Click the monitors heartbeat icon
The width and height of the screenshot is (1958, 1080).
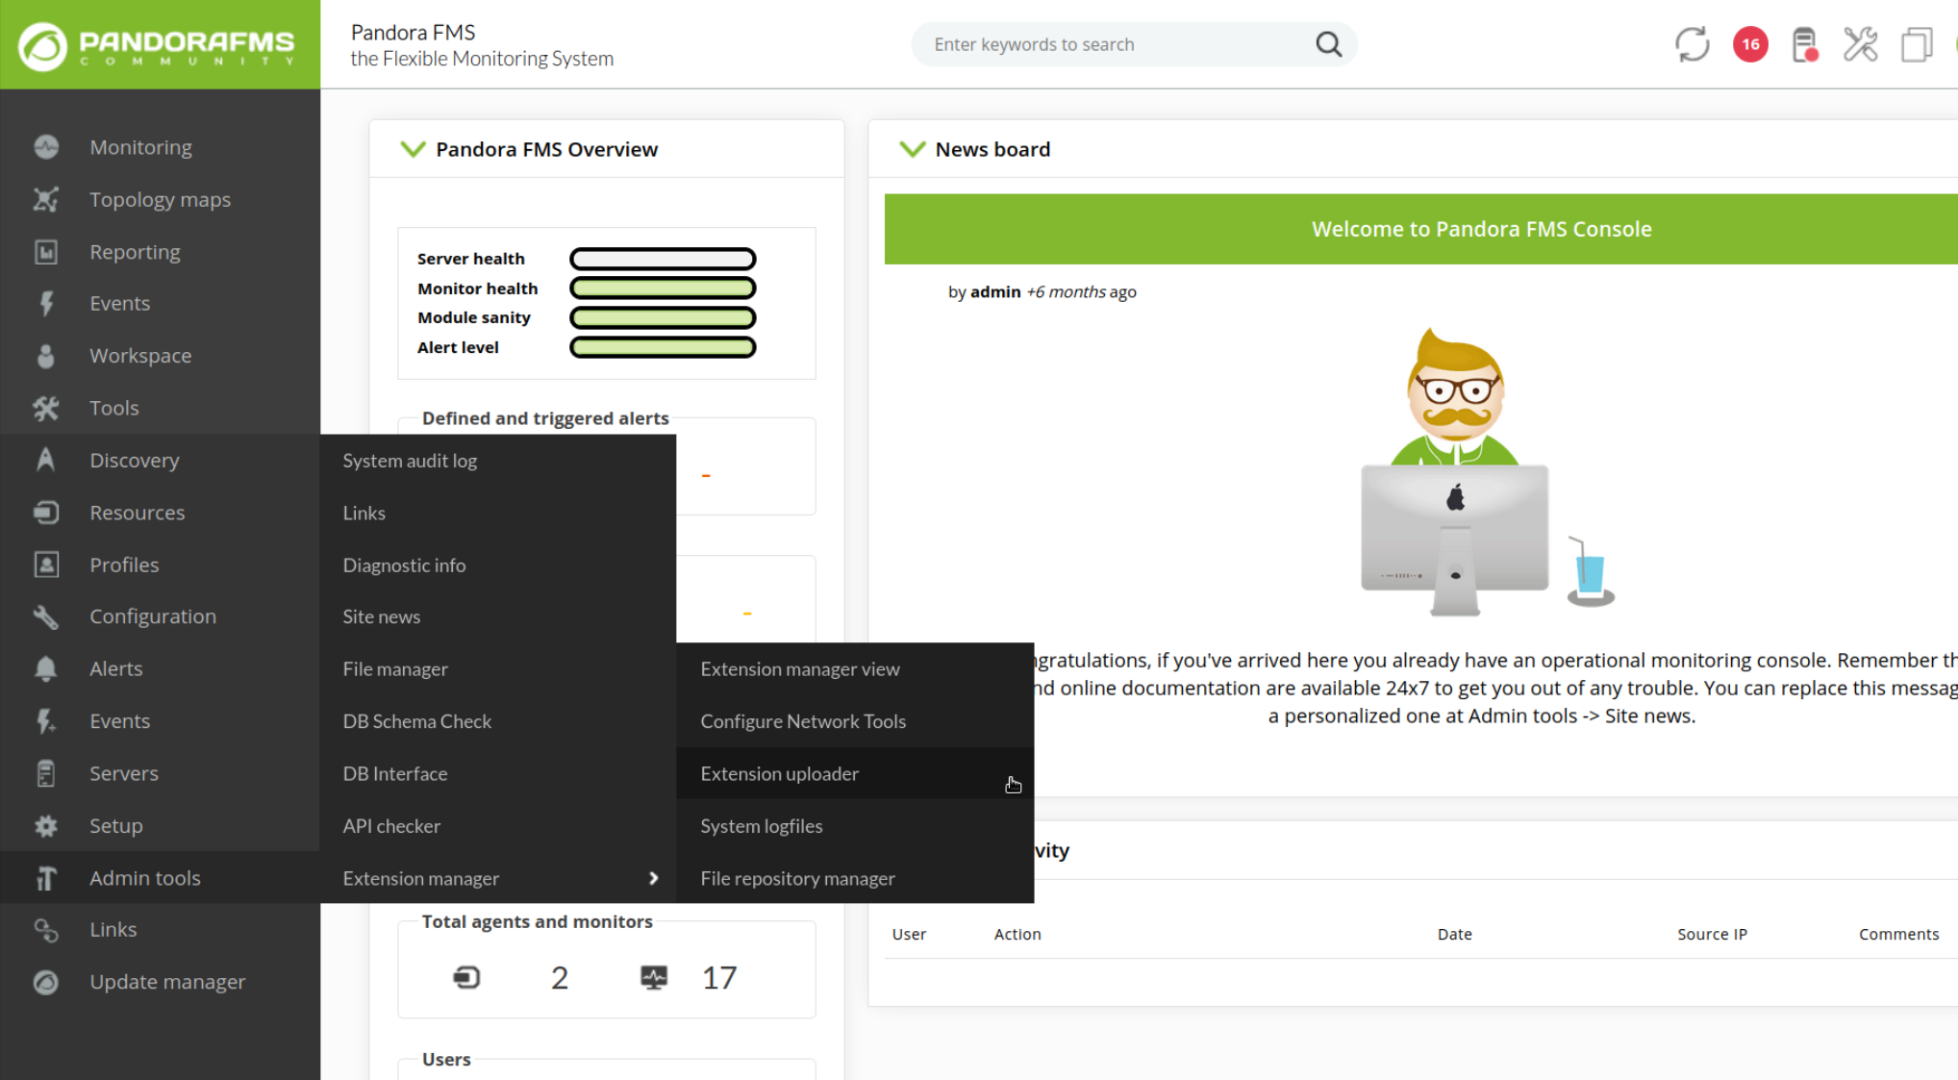coord(654,978)
